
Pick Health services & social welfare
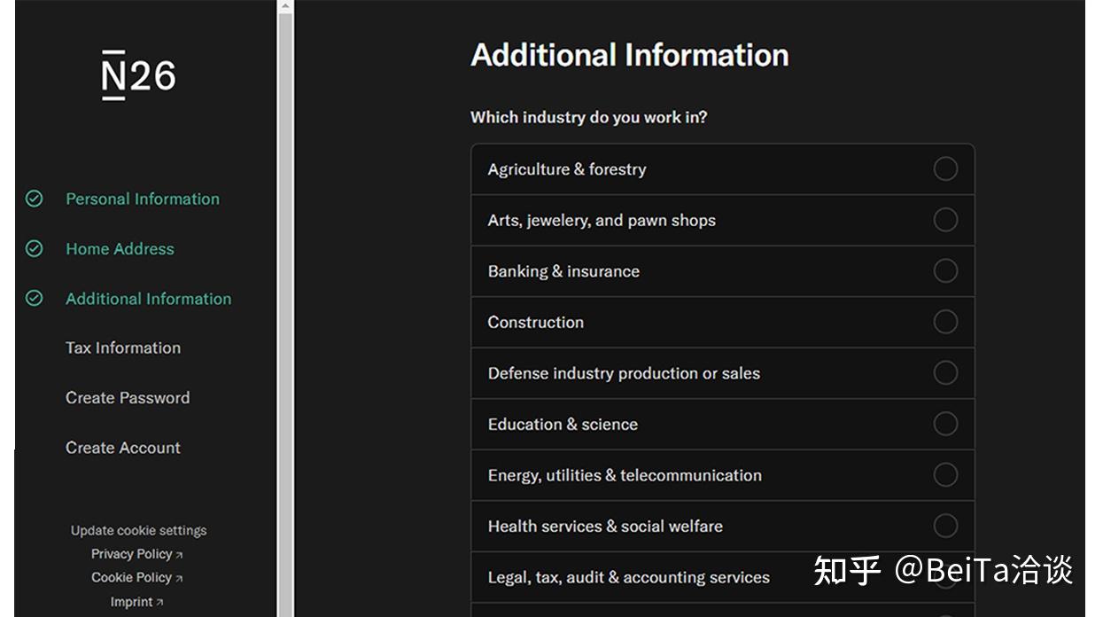(x=944, y=526)
